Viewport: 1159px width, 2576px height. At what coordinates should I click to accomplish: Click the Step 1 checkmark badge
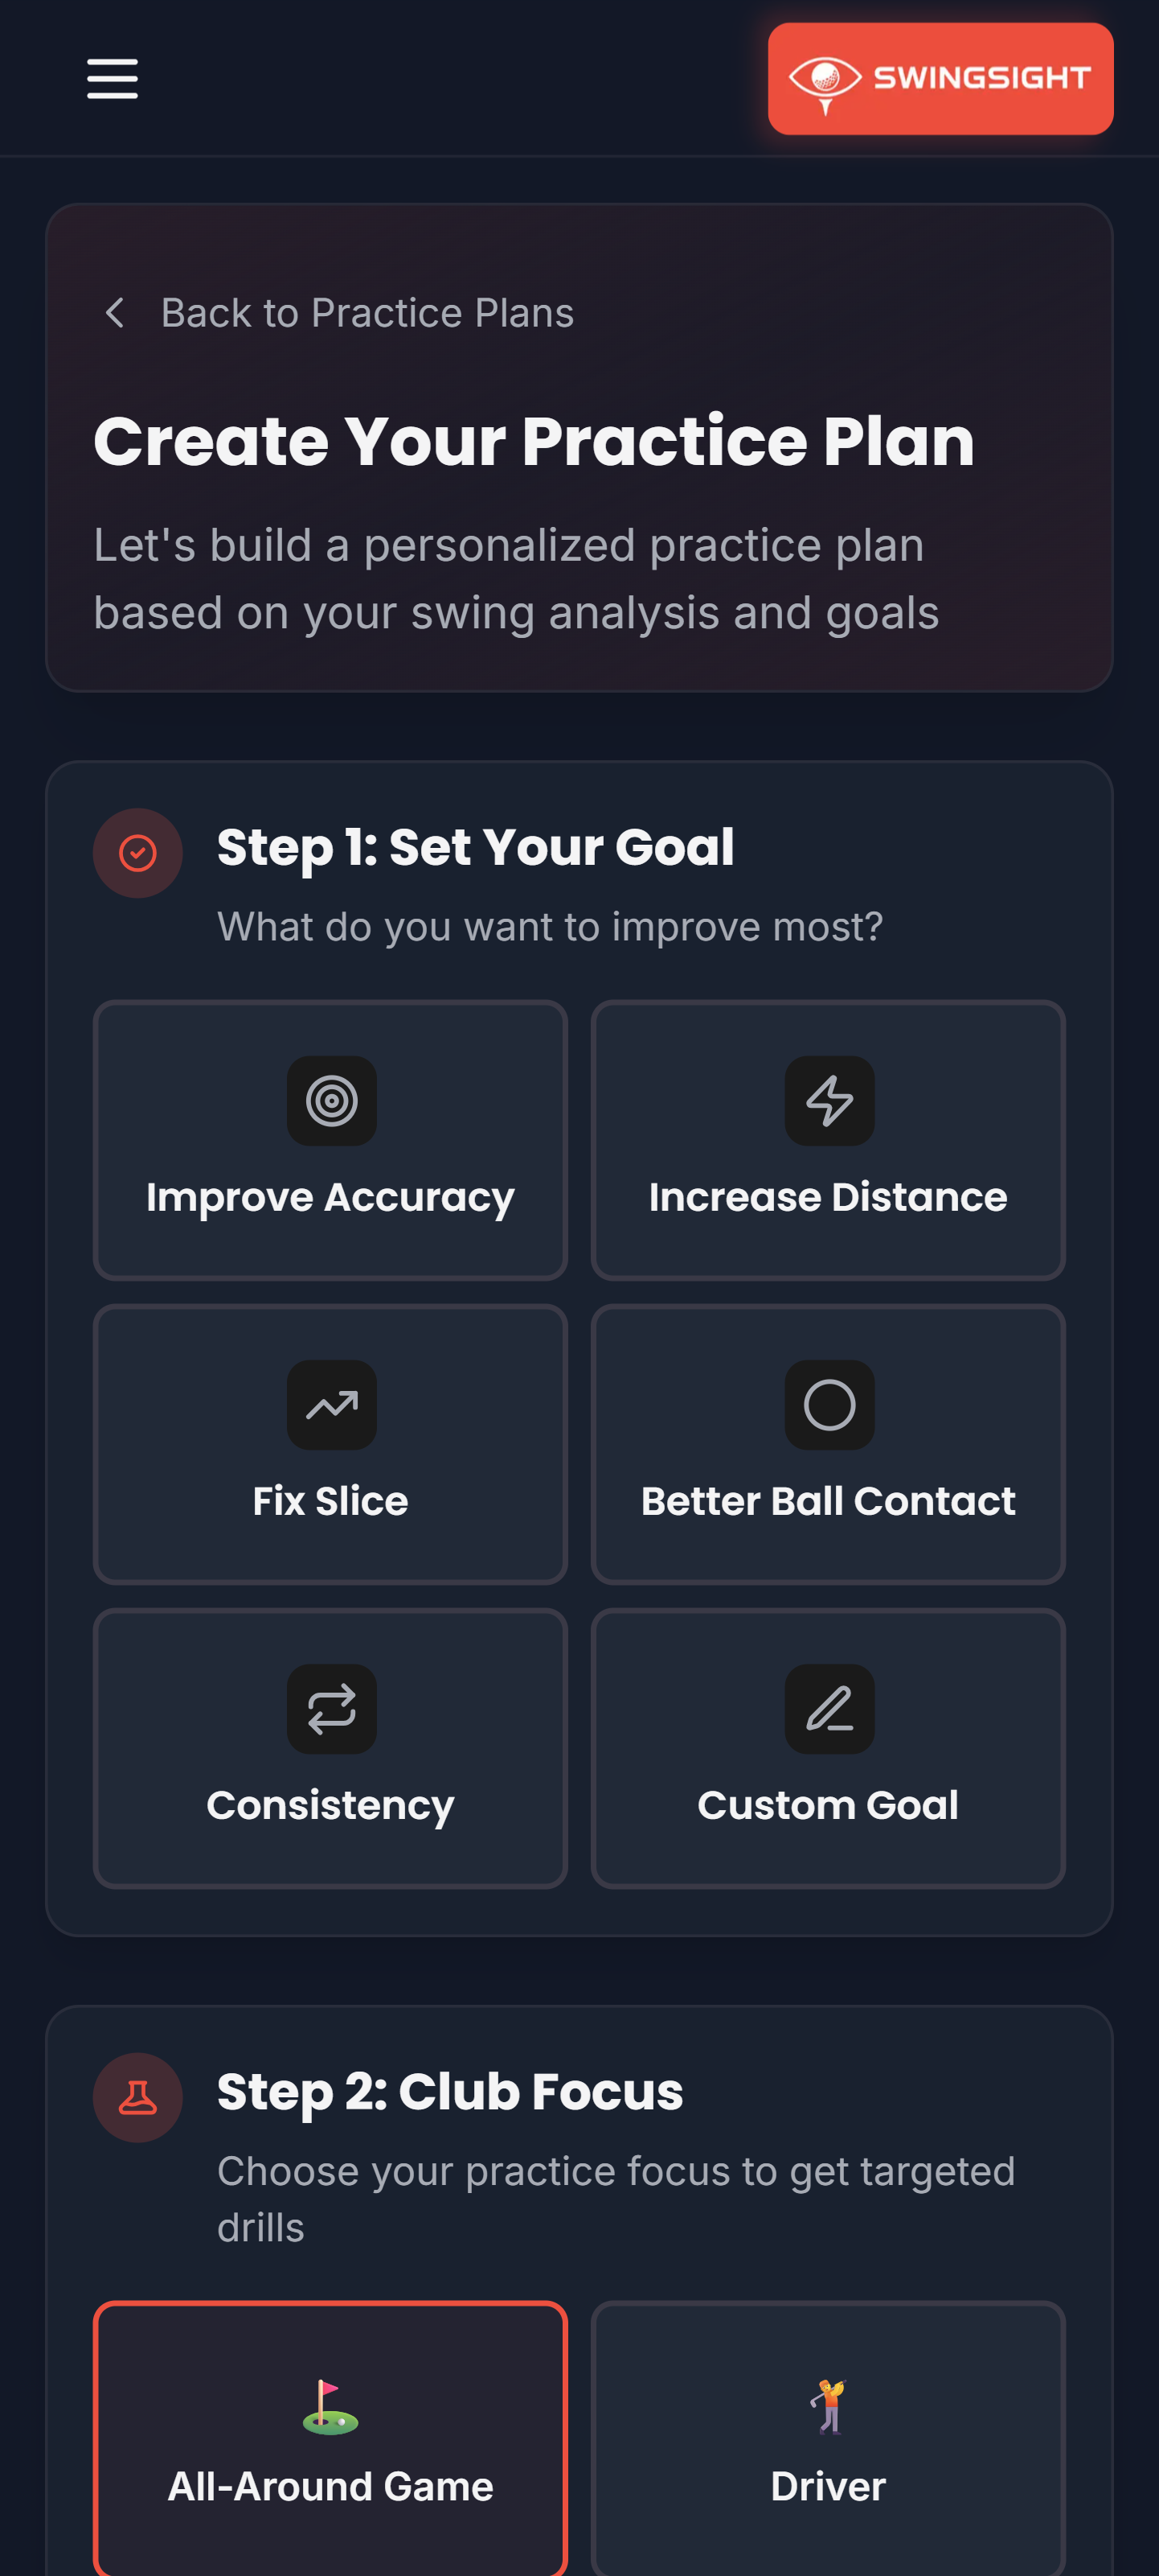138,852
